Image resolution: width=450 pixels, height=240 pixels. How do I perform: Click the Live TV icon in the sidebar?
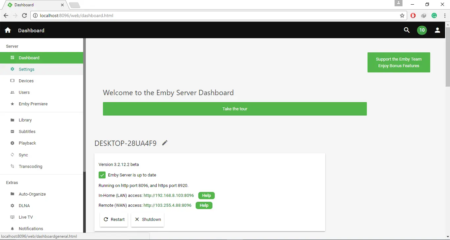(13, 217)
